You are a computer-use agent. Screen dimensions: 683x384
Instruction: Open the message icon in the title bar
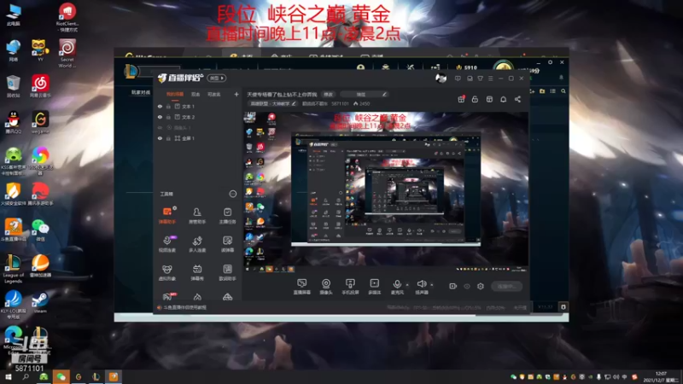tap(458, 79)
